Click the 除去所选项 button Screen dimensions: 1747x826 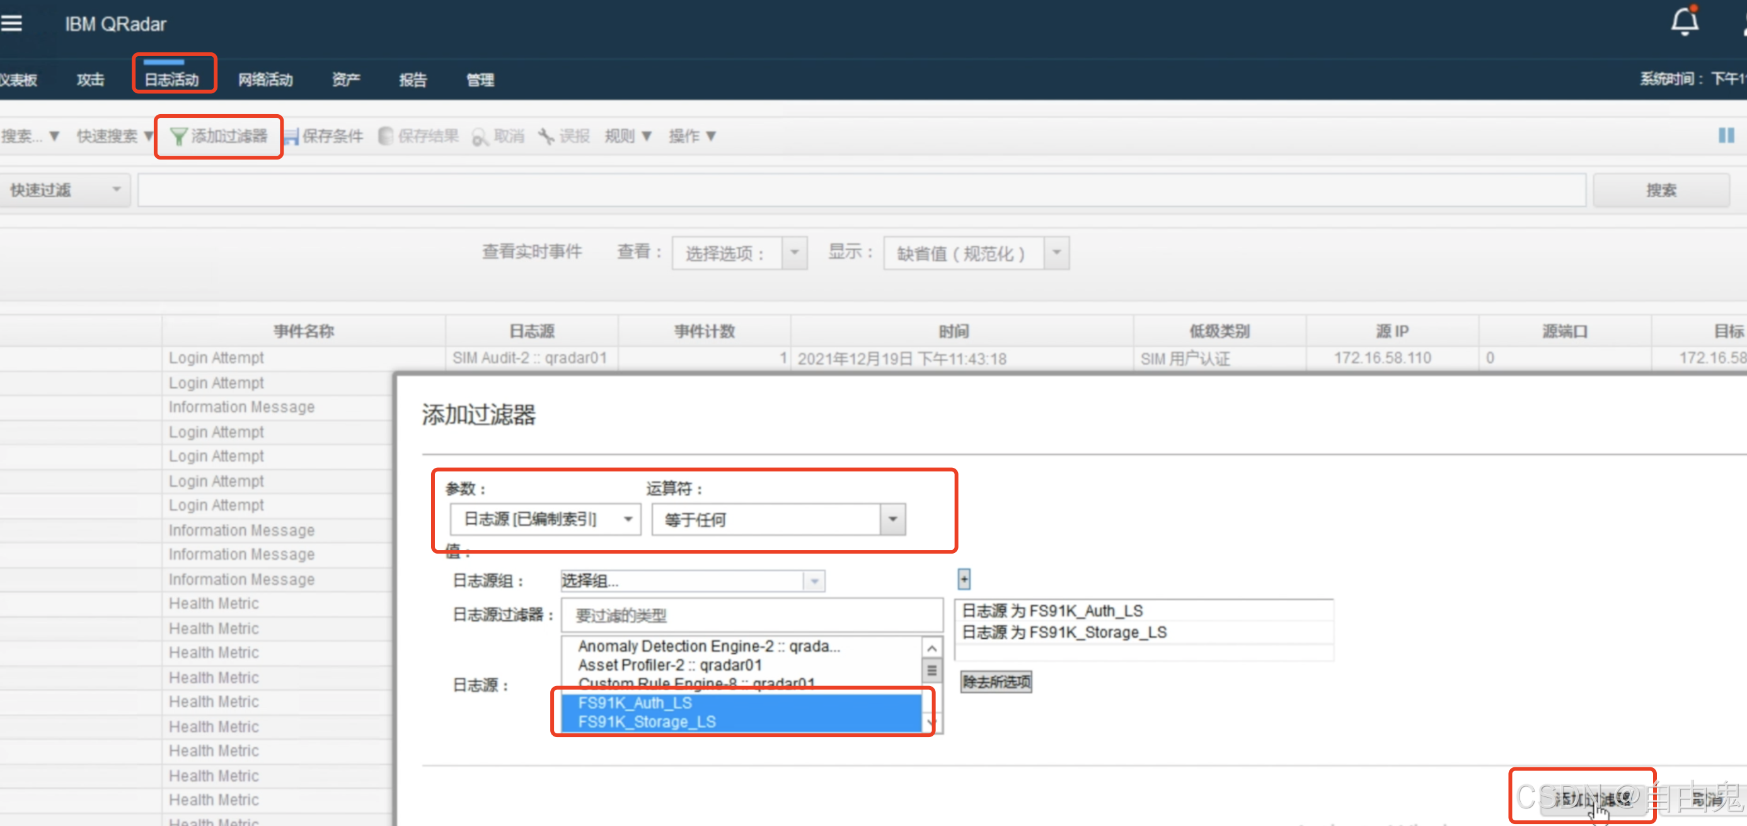coord(996,682)
